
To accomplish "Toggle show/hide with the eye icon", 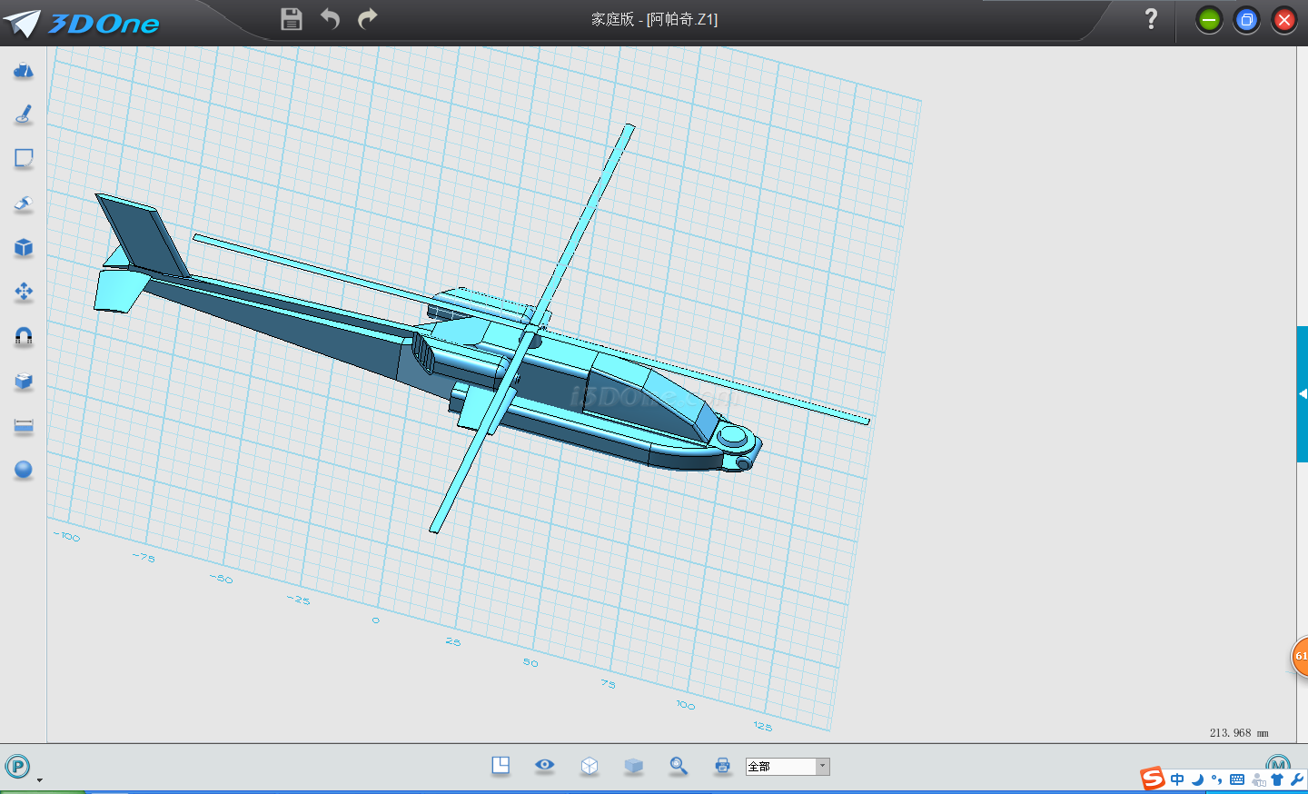I will (x=545, y=765).
